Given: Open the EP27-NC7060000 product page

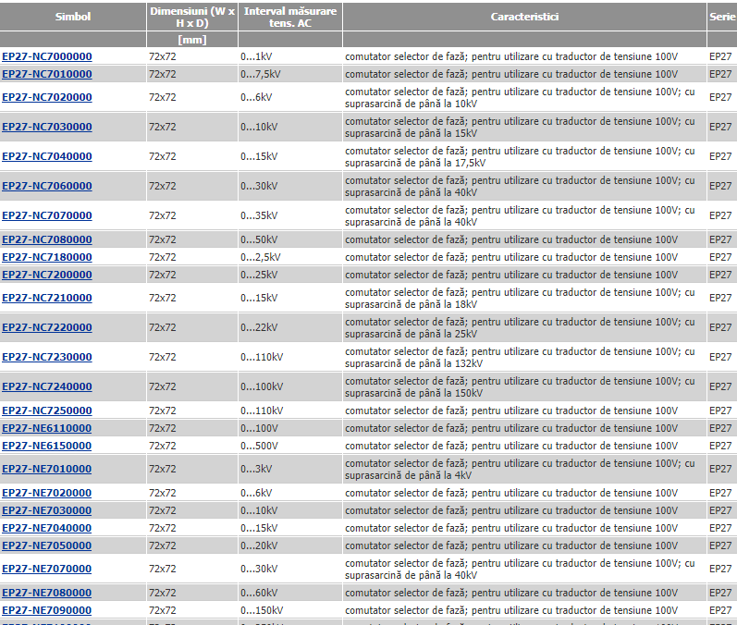Looking at the screenshot, I should click(47, 186).
